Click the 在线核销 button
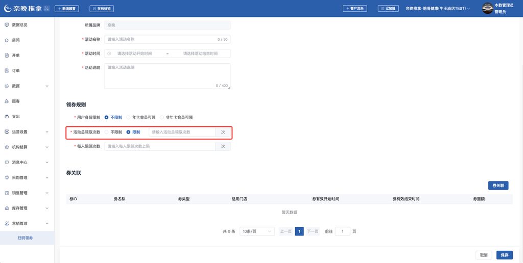The width and height of the screenshot is (523, 263). pyautogui.click(x=102, y=9)
